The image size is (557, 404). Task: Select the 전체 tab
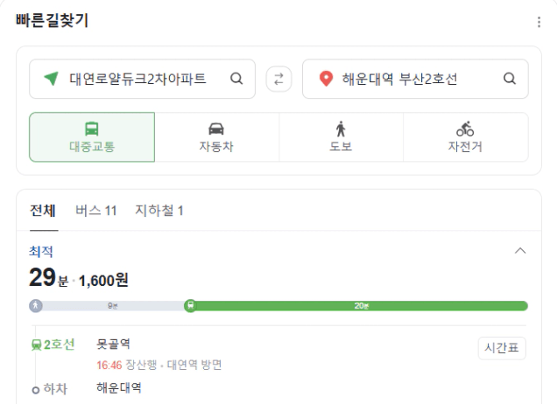coord(43,211)
